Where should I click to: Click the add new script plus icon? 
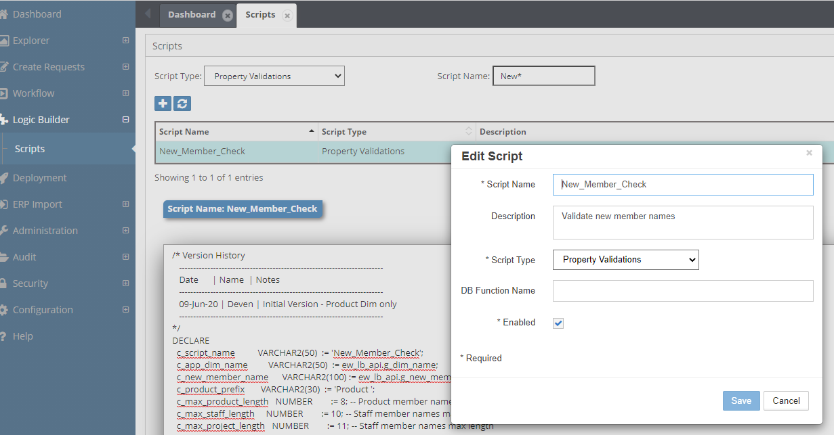[163, 104]
